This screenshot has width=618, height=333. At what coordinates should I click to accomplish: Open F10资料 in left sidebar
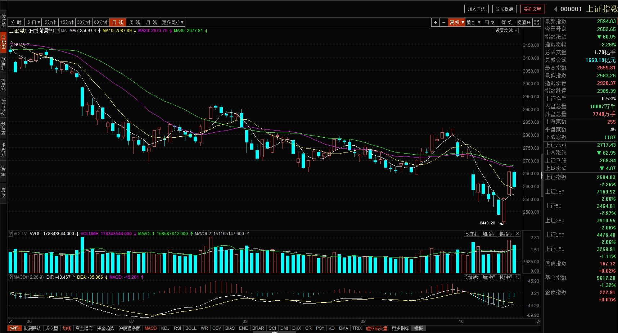(x=3, y=64)
